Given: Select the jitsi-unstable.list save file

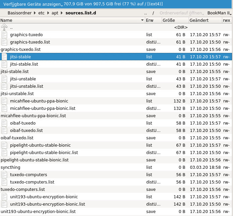Looking at the screenshot, I should 116,93.
